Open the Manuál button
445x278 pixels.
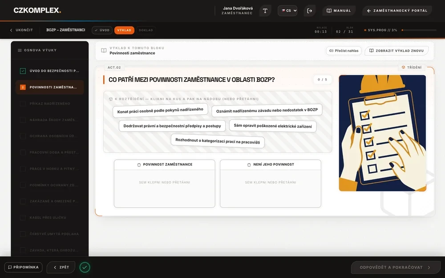click(x=339, y=11)
